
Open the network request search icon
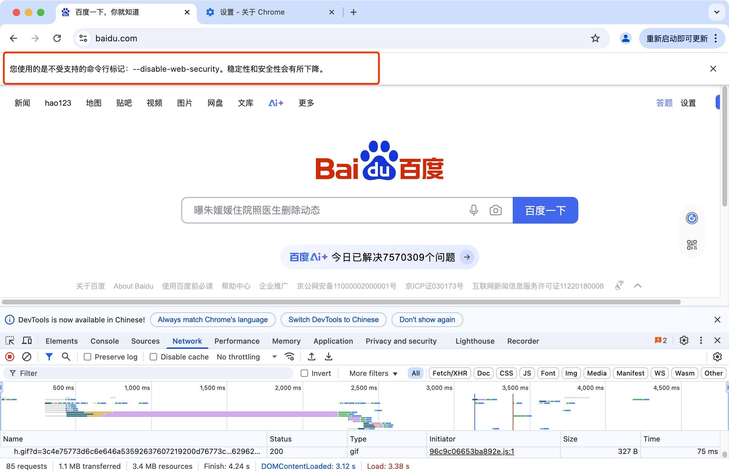[66, 357]
